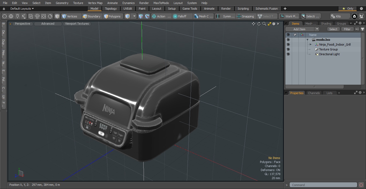Switch to UVEdit layout tab
The width and height of the screenshot is (366, 189).
coord(128,9)
